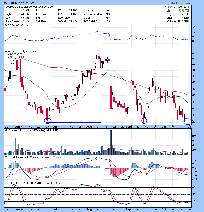Click the red MA(100) 48.09 legend
Screen dimensions: 204x212
14,57
